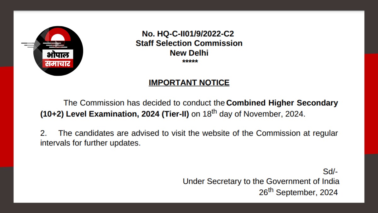Click the red bar on the right edge
The image size is (378, 213).
[x=371, y=104]
